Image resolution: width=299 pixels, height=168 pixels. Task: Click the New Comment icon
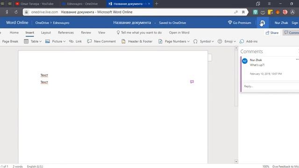pyautogui.click(x=89, y=42)
